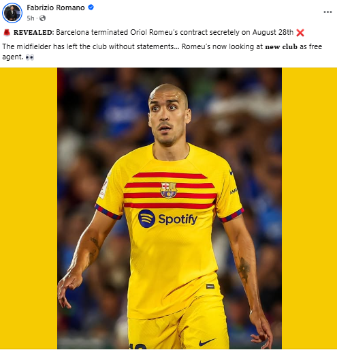337x350 pixels.
Task: Click the Nike swoosh on shorts
Action: coord(207,342)
